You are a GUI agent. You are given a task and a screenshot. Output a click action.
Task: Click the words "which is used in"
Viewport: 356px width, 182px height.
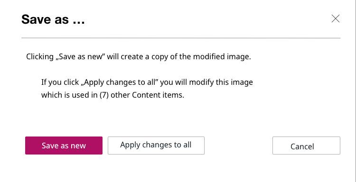pos(69,95)
